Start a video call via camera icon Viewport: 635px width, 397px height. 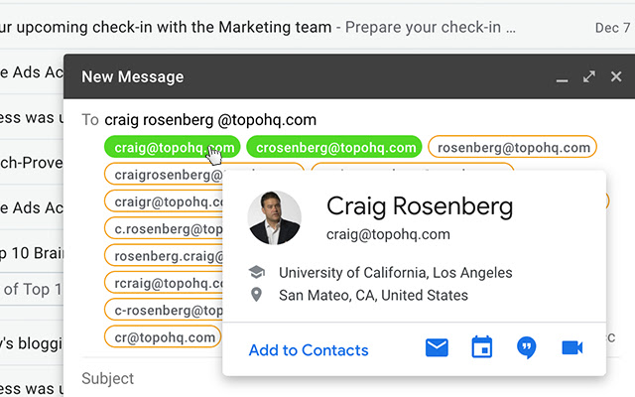[x=571, y=348]
